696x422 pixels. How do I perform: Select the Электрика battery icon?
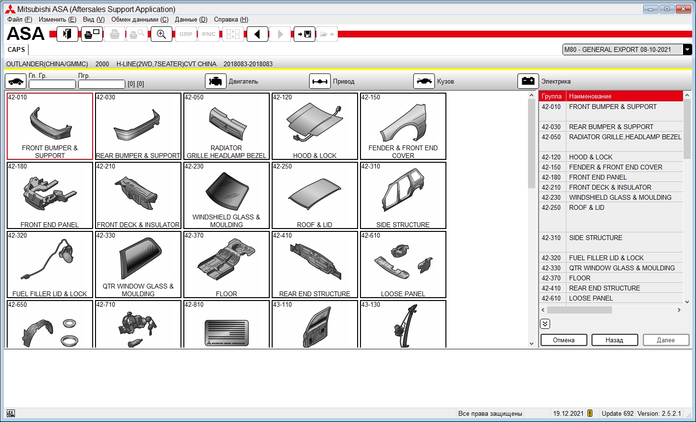(x=528, y=81)
